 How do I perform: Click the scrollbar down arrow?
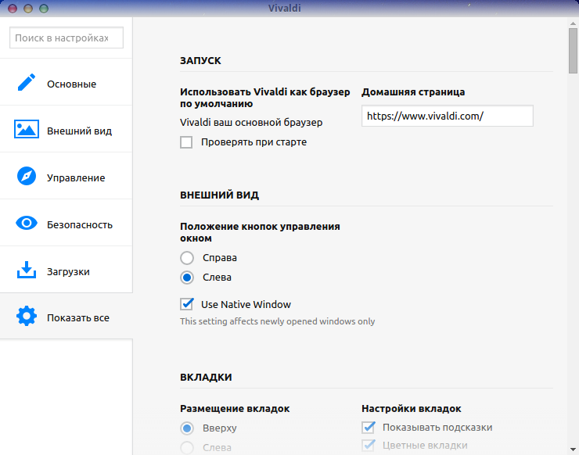click(x=573, y=450)
